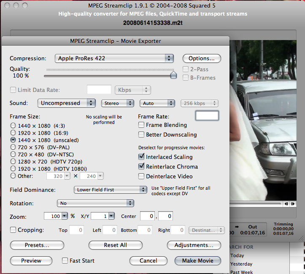Screen dimensions: 305x274
Task: Click the Frame Rate input field
Action: 207,116
